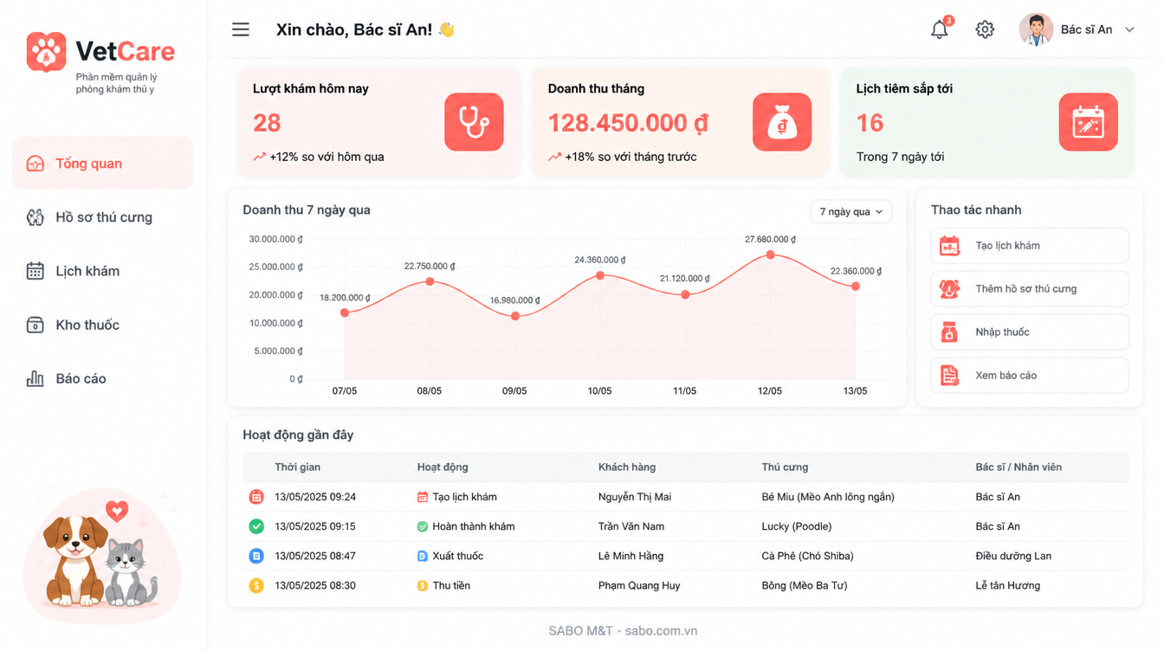Open Lịch khám in the sidebar
This screenshot has height=651, width=1164.
[103, 271]
